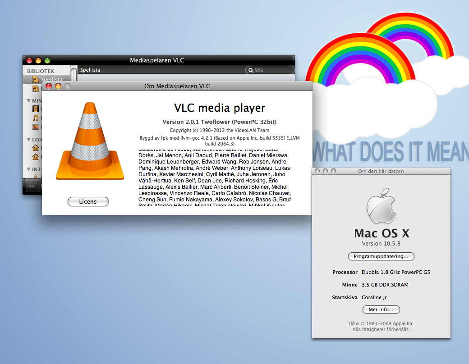Open the music notes icon in sidebar

(36, 118)
